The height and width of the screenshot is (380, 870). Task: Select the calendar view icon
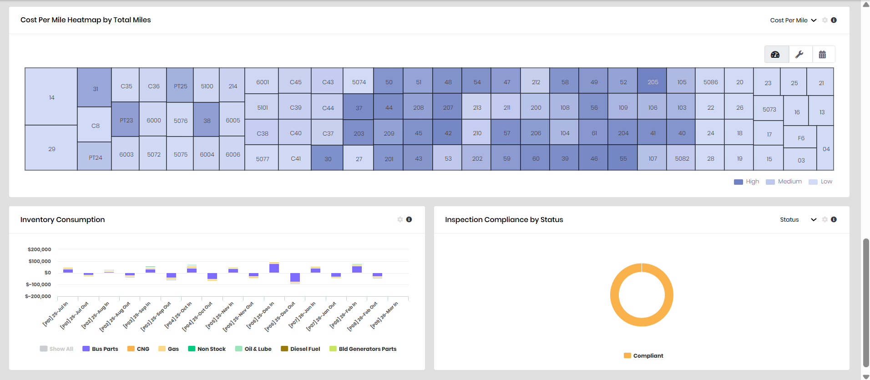[822, 55]
